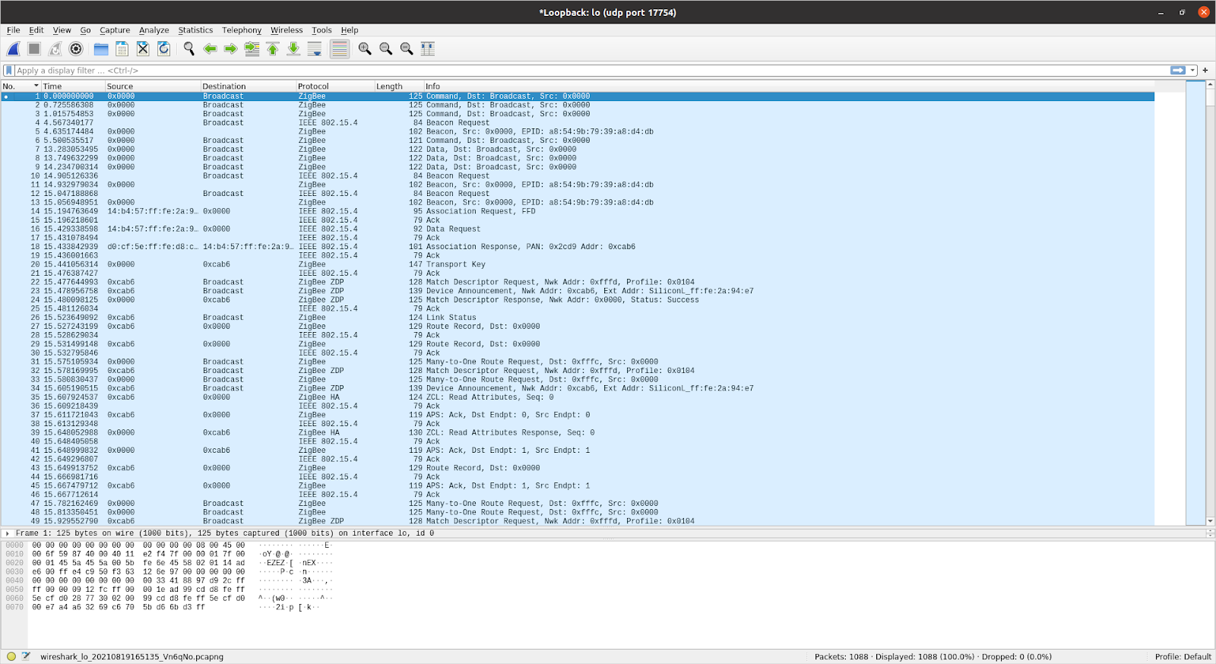Open display filter bookmark menu
The height and width of the screenshot is (664, 1216).
[x=9, y=71]
